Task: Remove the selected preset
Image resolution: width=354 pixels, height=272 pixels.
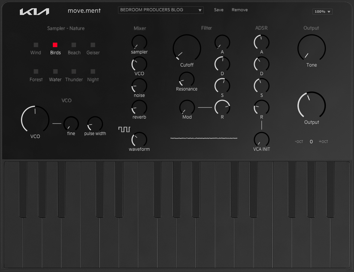Action: tap(240, 10)
